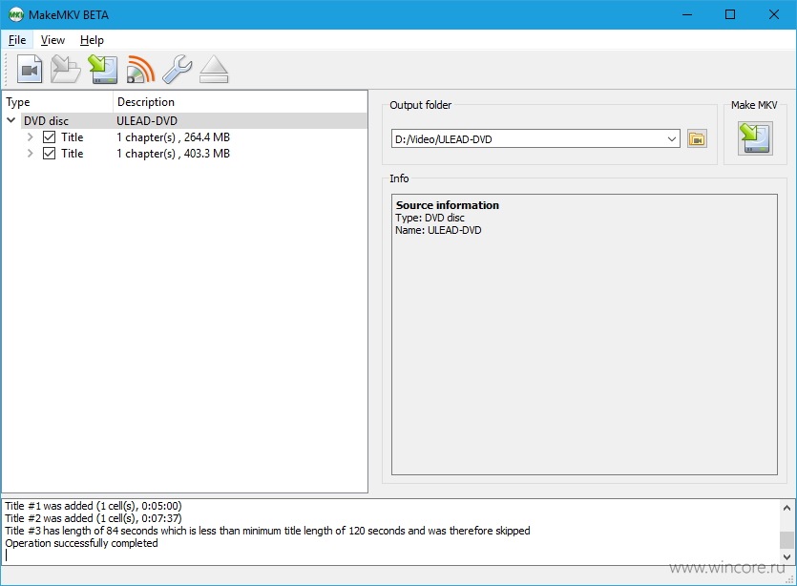Viewport: 797px width, 586px height.
Task: Uncheck the 403.3 MB title checkbox
Action: 49,154
